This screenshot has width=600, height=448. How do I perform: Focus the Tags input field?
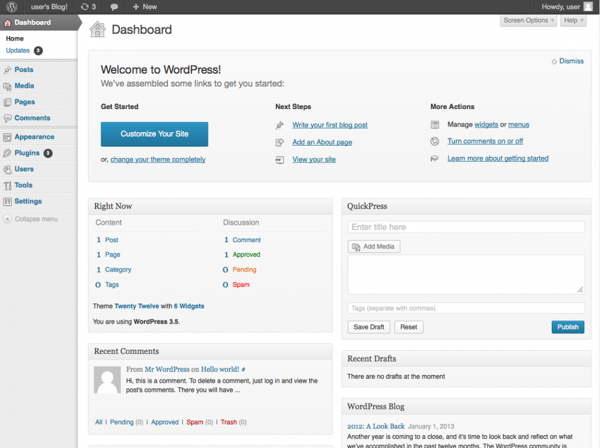[x=466, y=308]
